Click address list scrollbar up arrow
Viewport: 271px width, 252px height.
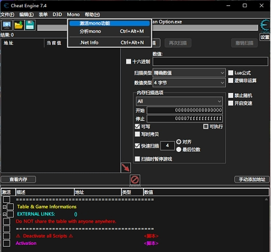coord(266,199)
